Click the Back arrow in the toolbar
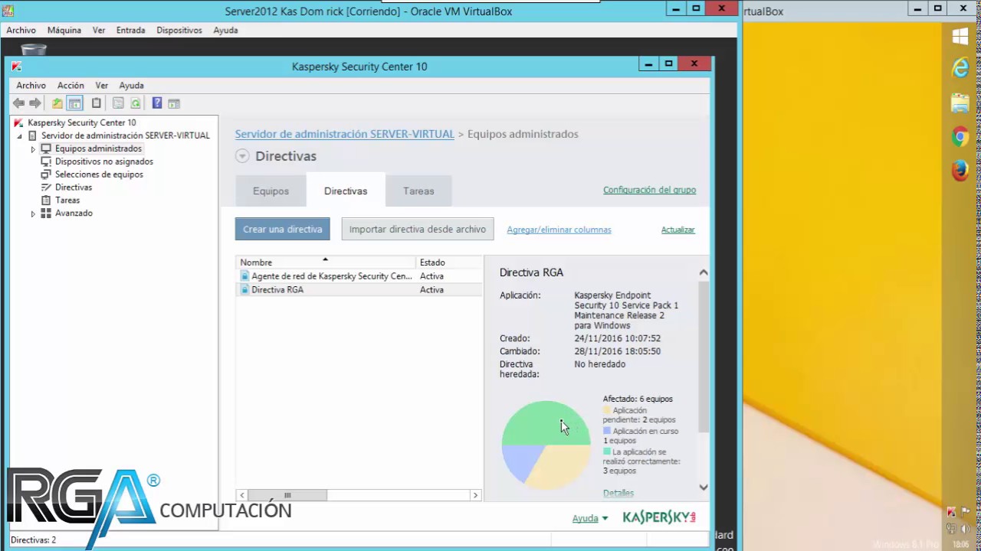Image resolution: width=981 pixels, height=551 pixels. (18, 103)
